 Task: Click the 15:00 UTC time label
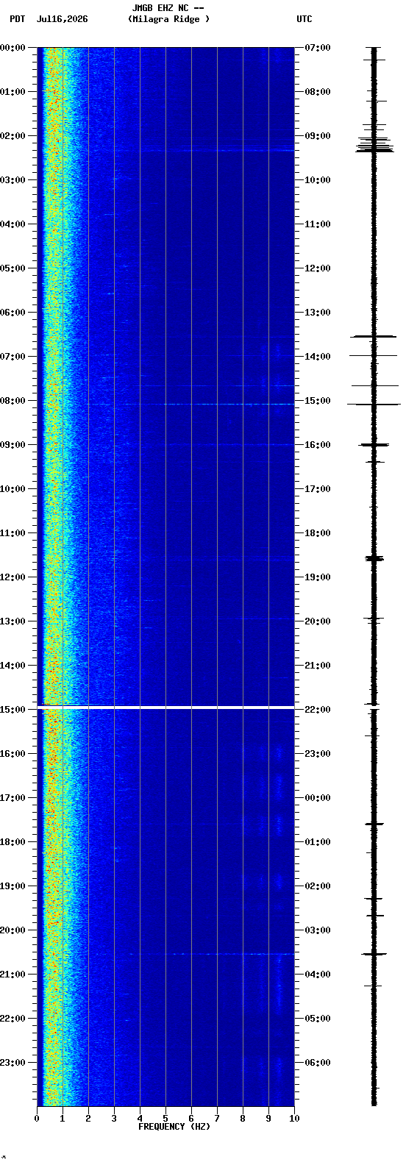coord(318,401)
